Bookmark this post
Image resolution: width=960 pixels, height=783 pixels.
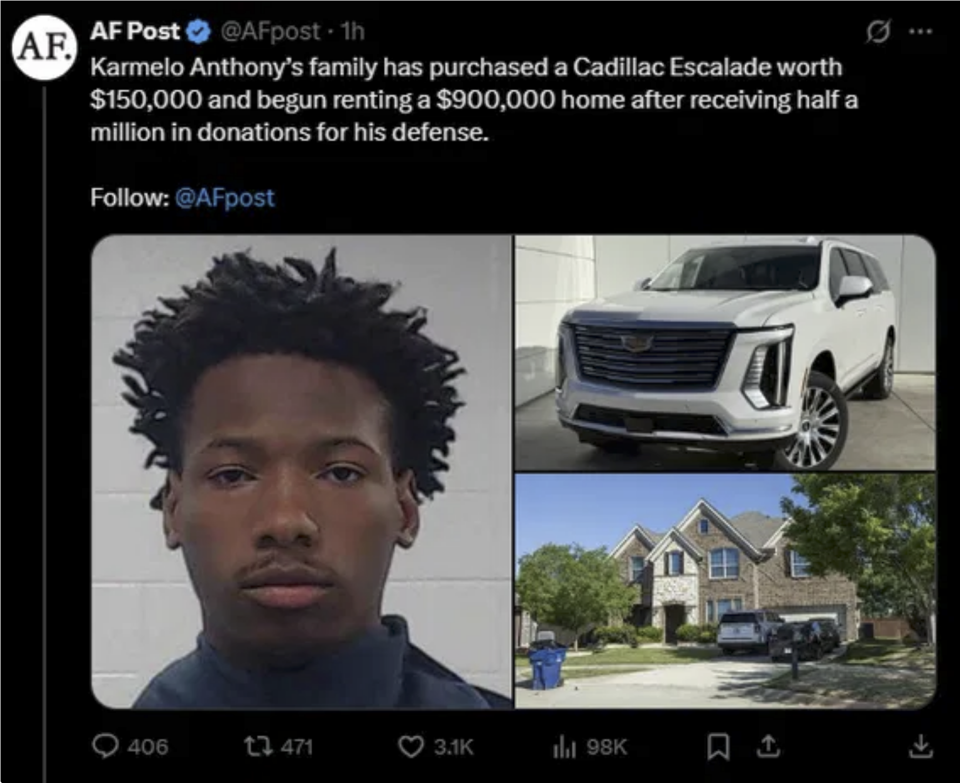pyautogui.click(x=718, y=746)
